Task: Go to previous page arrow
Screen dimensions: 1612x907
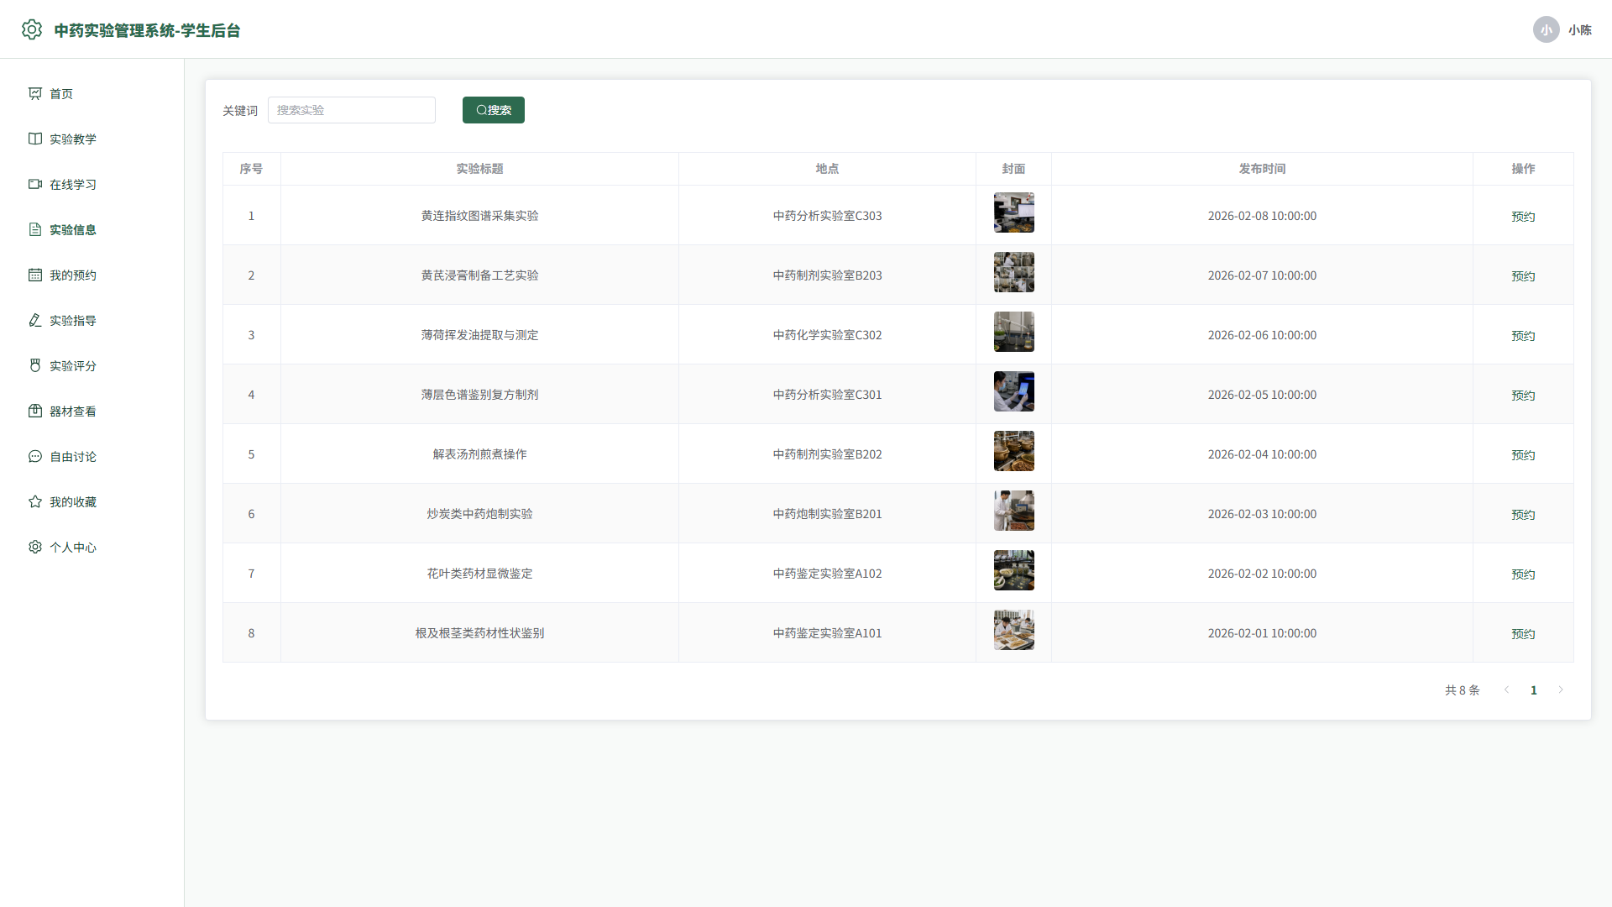Action: point(1507,689)
